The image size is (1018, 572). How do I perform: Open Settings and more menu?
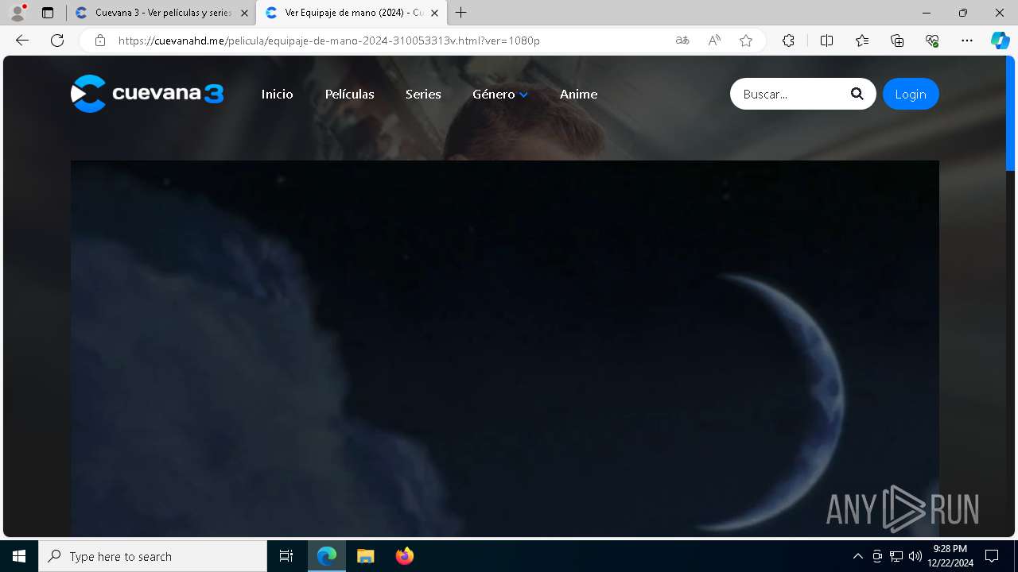(x=967, y=41)
